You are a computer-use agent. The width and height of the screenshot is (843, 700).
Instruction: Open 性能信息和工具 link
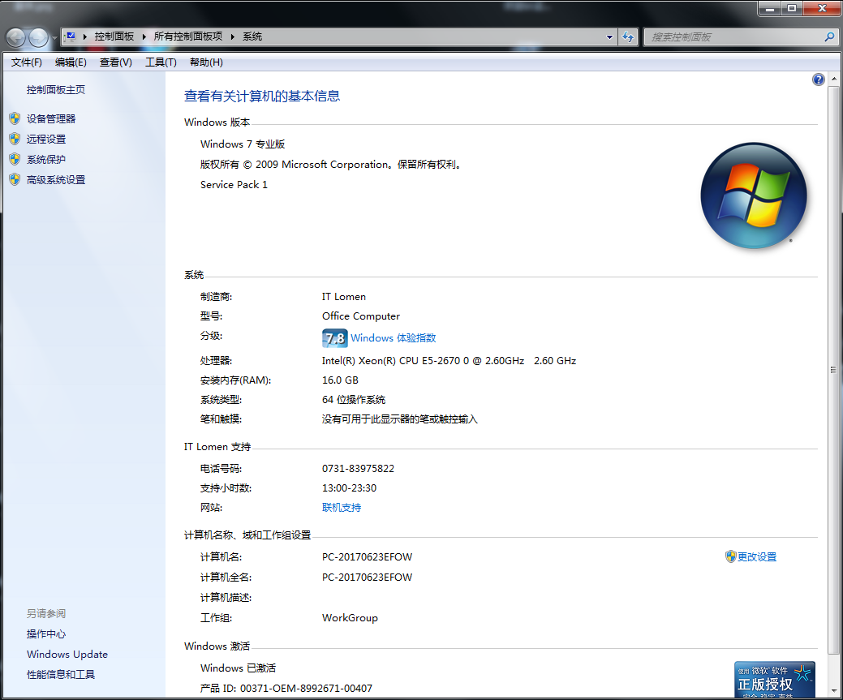point(61,675)
